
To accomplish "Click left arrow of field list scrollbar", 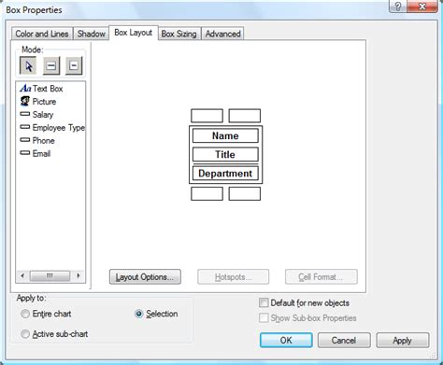I will (x=22, y=275).
